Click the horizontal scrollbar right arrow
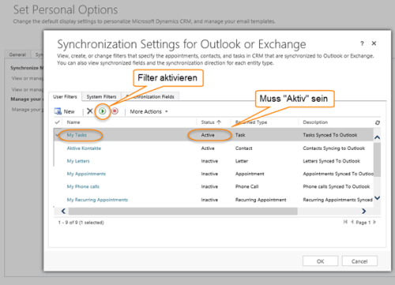The image size is (395, 285). (364, 211)
